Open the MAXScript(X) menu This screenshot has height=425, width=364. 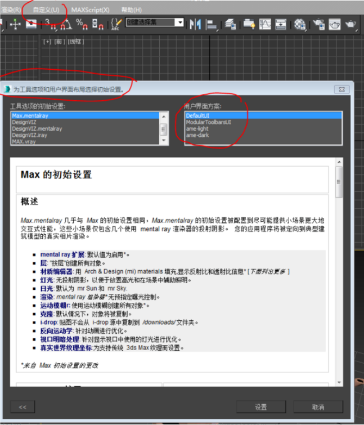point(91,10)
